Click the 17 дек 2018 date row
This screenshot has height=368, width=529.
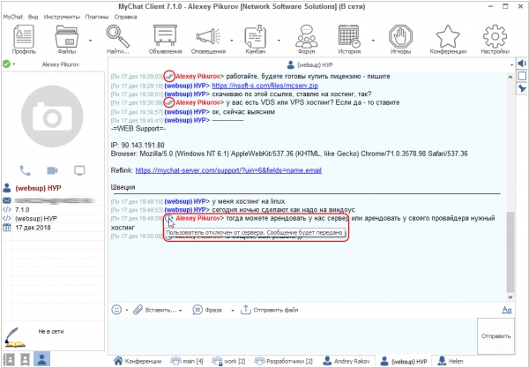pyautogui.click(x=53, y=228)
